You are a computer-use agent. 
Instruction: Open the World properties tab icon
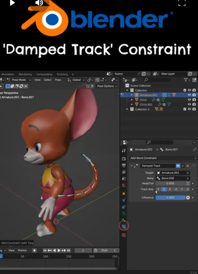124,185
